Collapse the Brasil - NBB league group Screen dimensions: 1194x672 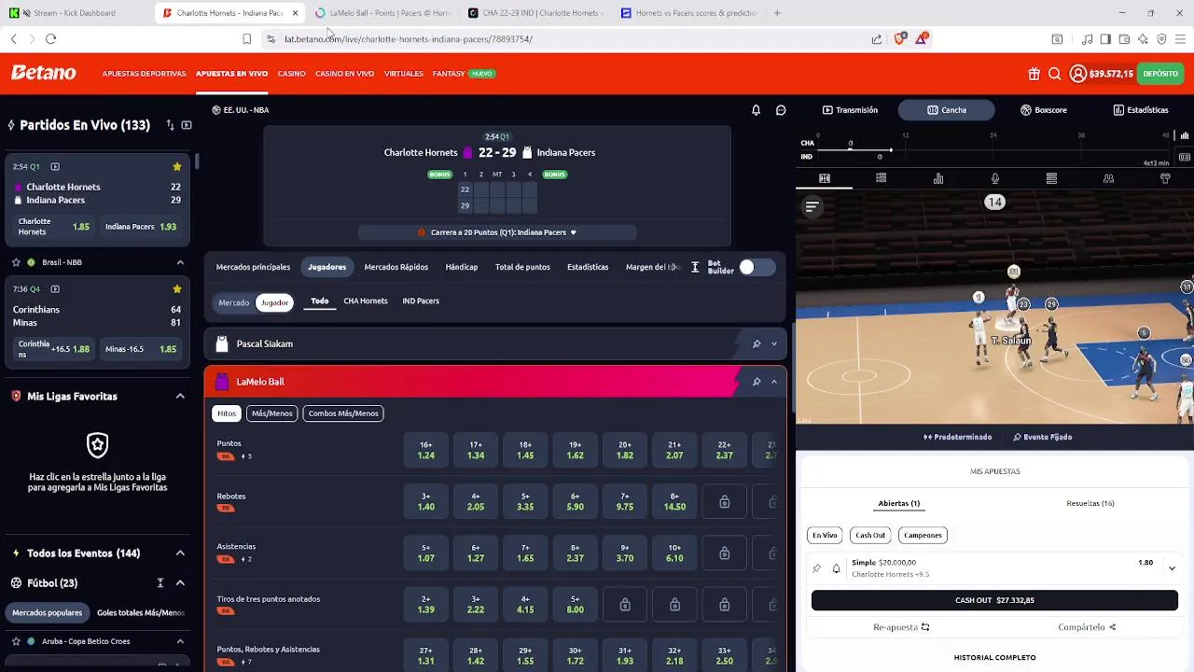[180, 262]
